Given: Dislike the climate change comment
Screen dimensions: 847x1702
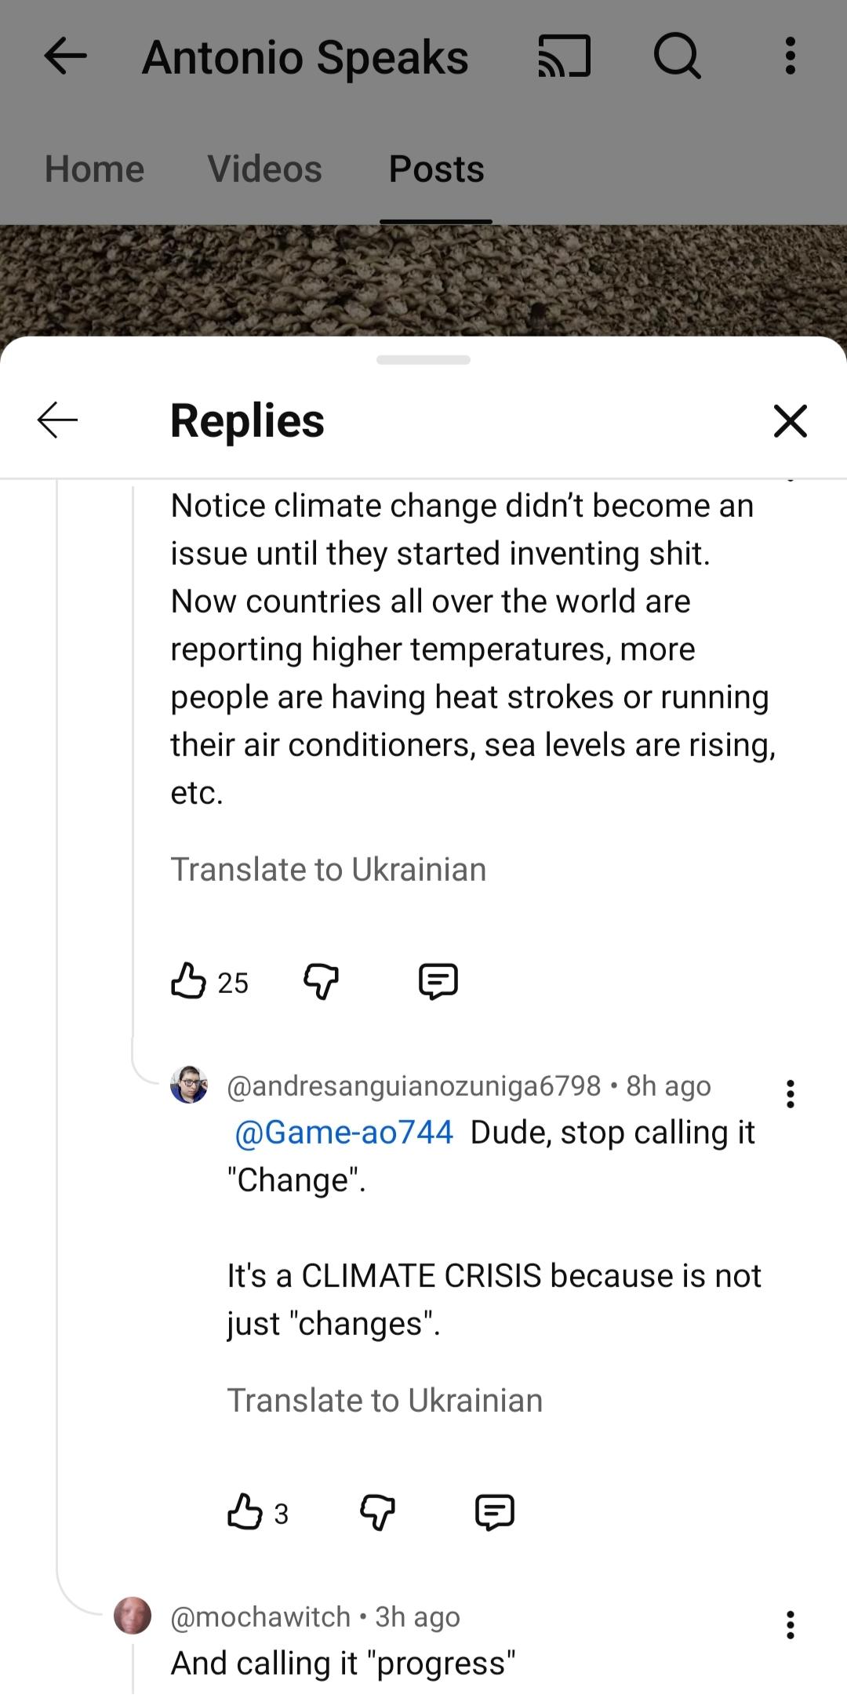Looking at the screenshot, I should pos(321,981).
